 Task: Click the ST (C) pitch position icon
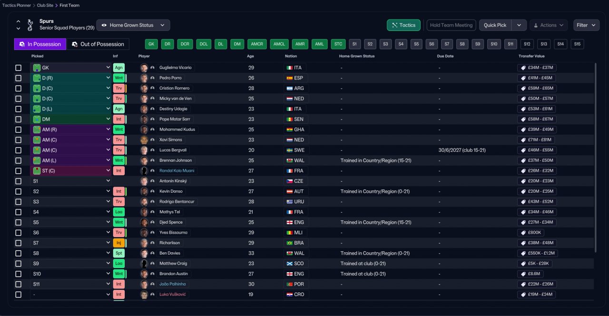click(37, 171)
